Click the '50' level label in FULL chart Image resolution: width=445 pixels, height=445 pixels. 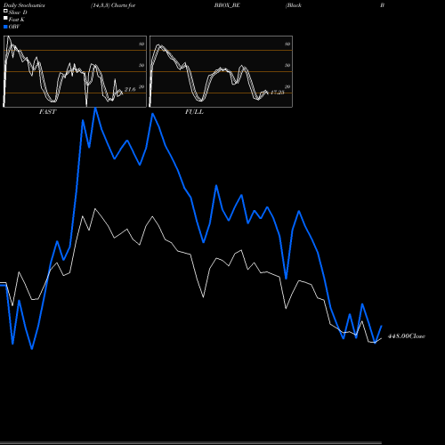(x=287, y=65)
